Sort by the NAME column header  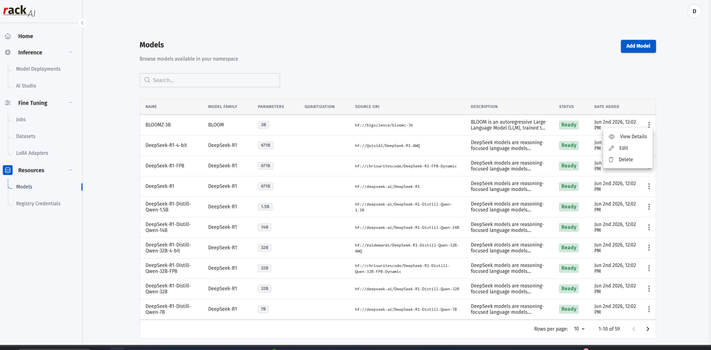tap(151, 107)
